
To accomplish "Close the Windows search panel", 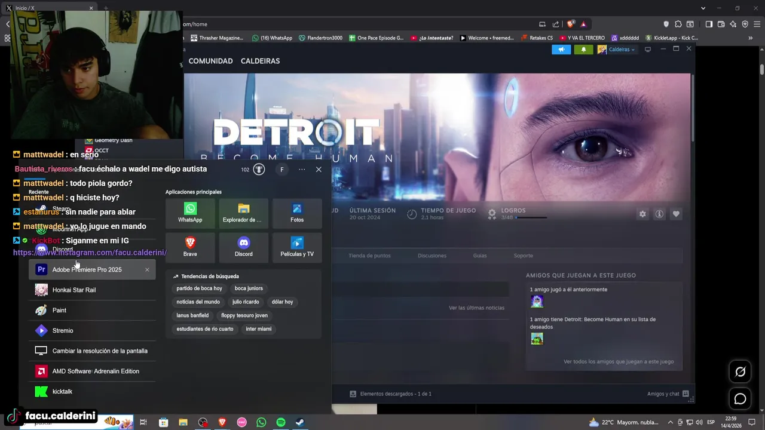I will [319, 170].
